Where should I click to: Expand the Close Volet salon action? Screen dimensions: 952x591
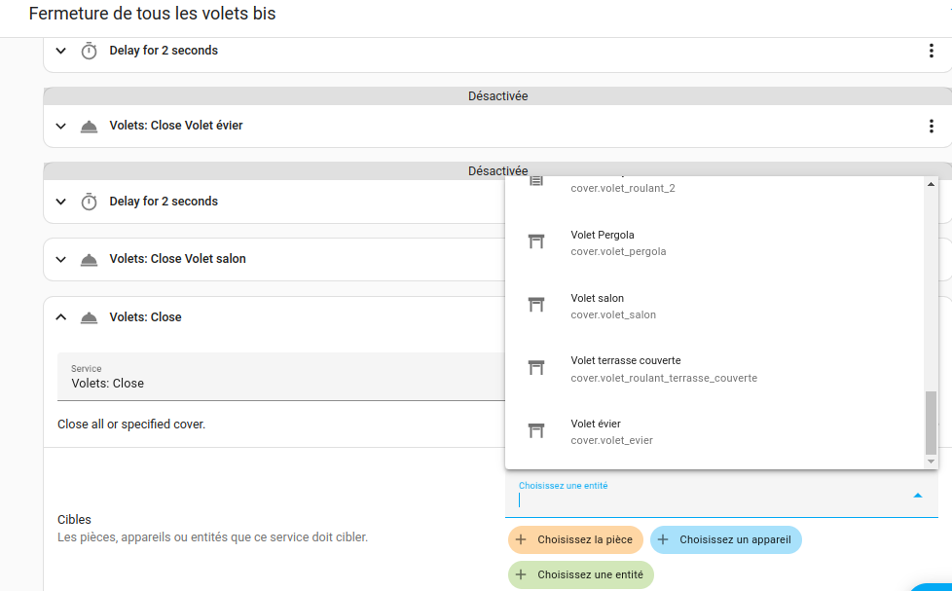pos(61,259)
